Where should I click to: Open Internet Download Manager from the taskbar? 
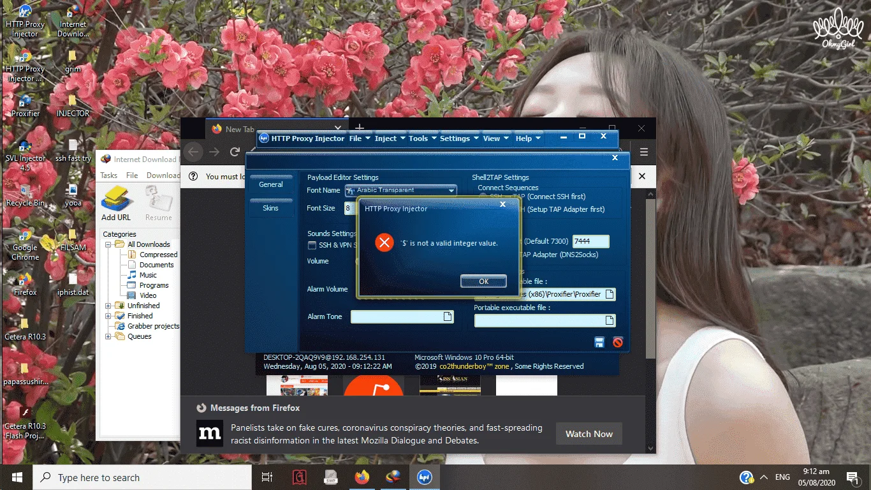point(393,477)
